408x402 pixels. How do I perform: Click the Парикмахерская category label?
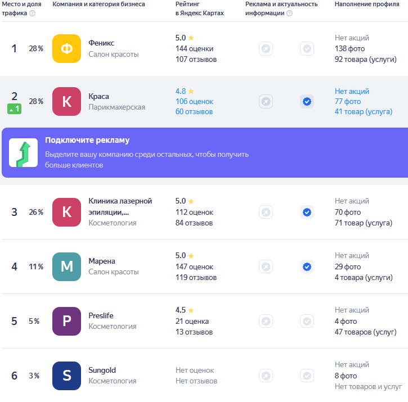117,107
